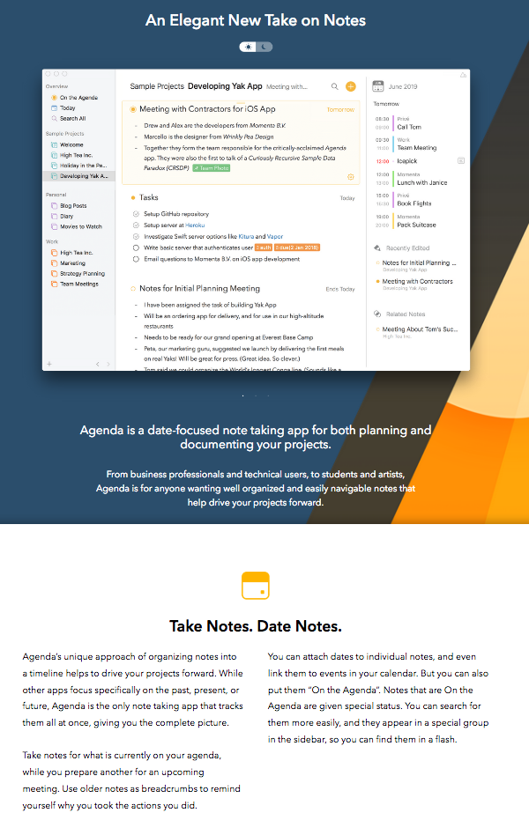Image resolution: width=529 pixels, height=835 pixels.
Task: Click the Vapor link in Tasks
Action: pos(275,236)
